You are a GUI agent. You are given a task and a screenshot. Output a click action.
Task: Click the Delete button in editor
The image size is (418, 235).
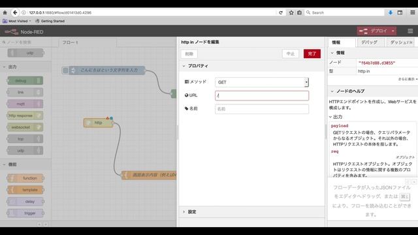[x=189, y=54]
